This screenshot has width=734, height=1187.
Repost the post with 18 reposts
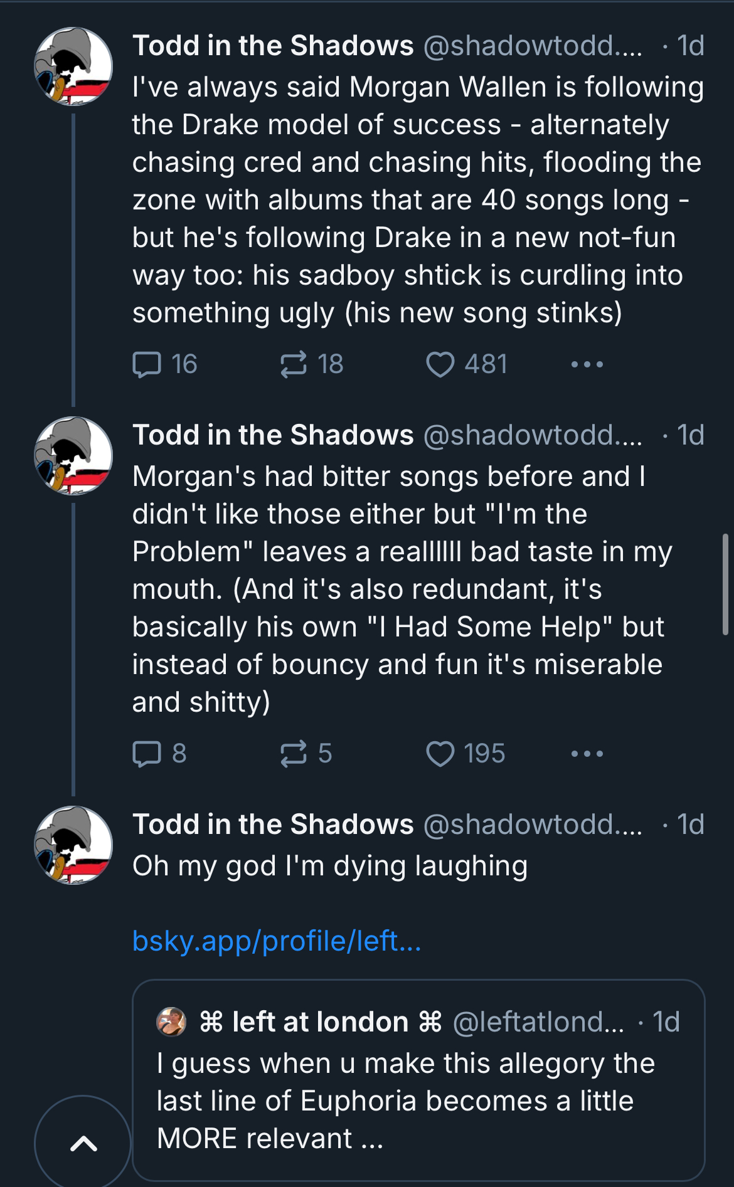[x=311, y=364]
